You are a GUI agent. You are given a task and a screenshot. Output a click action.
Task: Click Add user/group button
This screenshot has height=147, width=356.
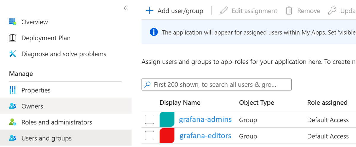coord(174,11)
